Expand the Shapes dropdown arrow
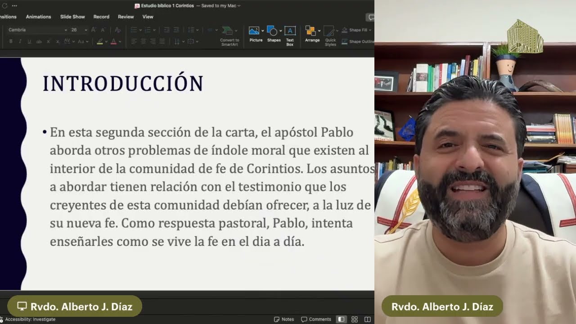This screenshot has width=576, height=324. (280, 31)
